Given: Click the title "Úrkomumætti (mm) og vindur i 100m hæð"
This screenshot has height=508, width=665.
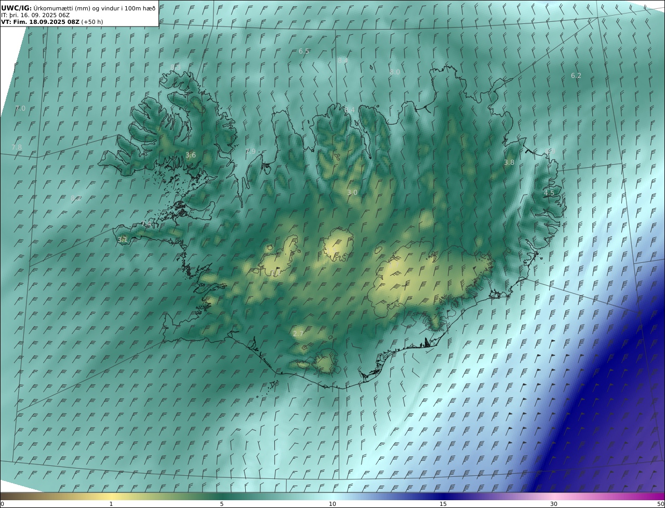Looking at the screenshot, I should (x=94, y=8).
